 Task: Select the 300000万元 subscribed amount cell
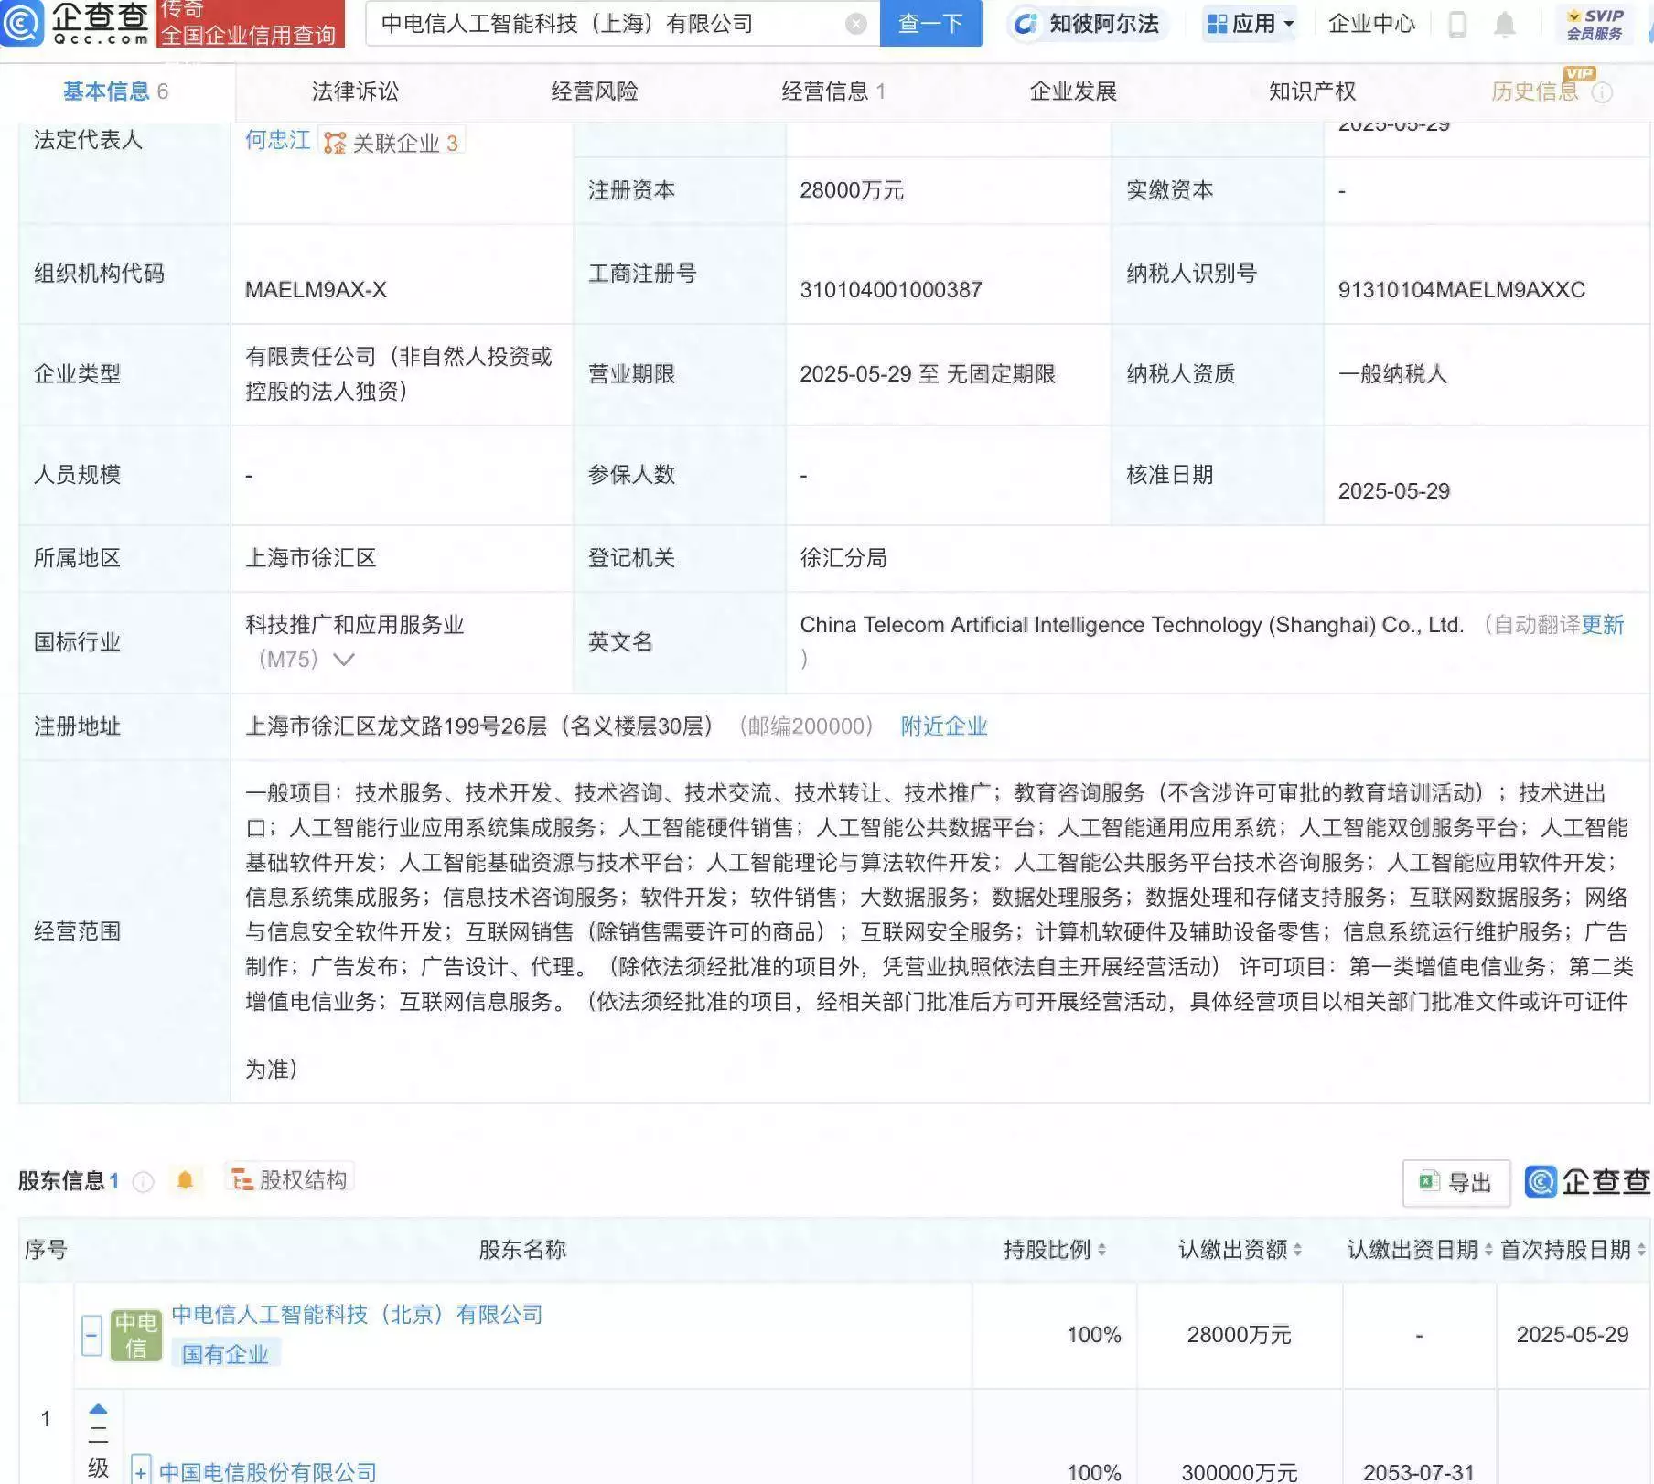coord(1240,1472)
